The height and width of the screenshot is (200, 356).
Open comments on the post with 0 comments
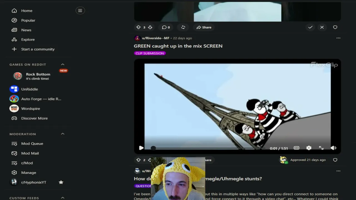(x=166, y=27)
